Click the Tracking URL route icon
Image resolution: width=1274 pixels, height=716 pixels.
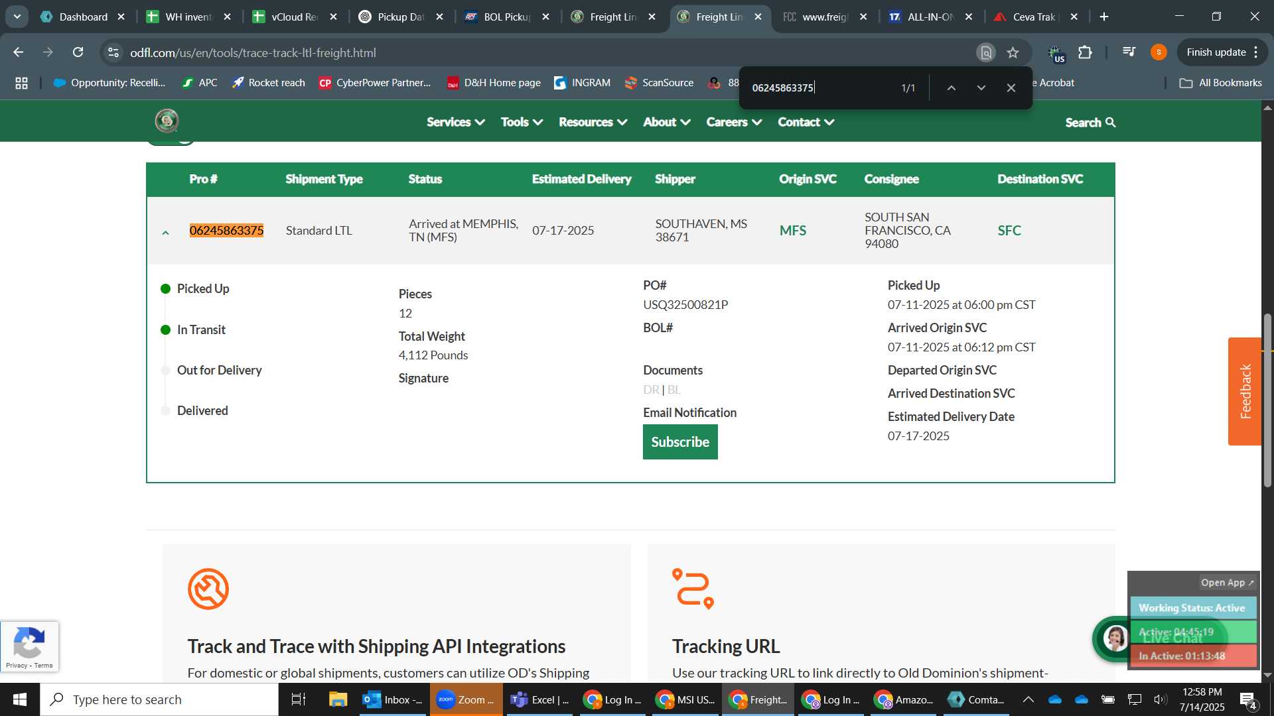pos(693,589)
